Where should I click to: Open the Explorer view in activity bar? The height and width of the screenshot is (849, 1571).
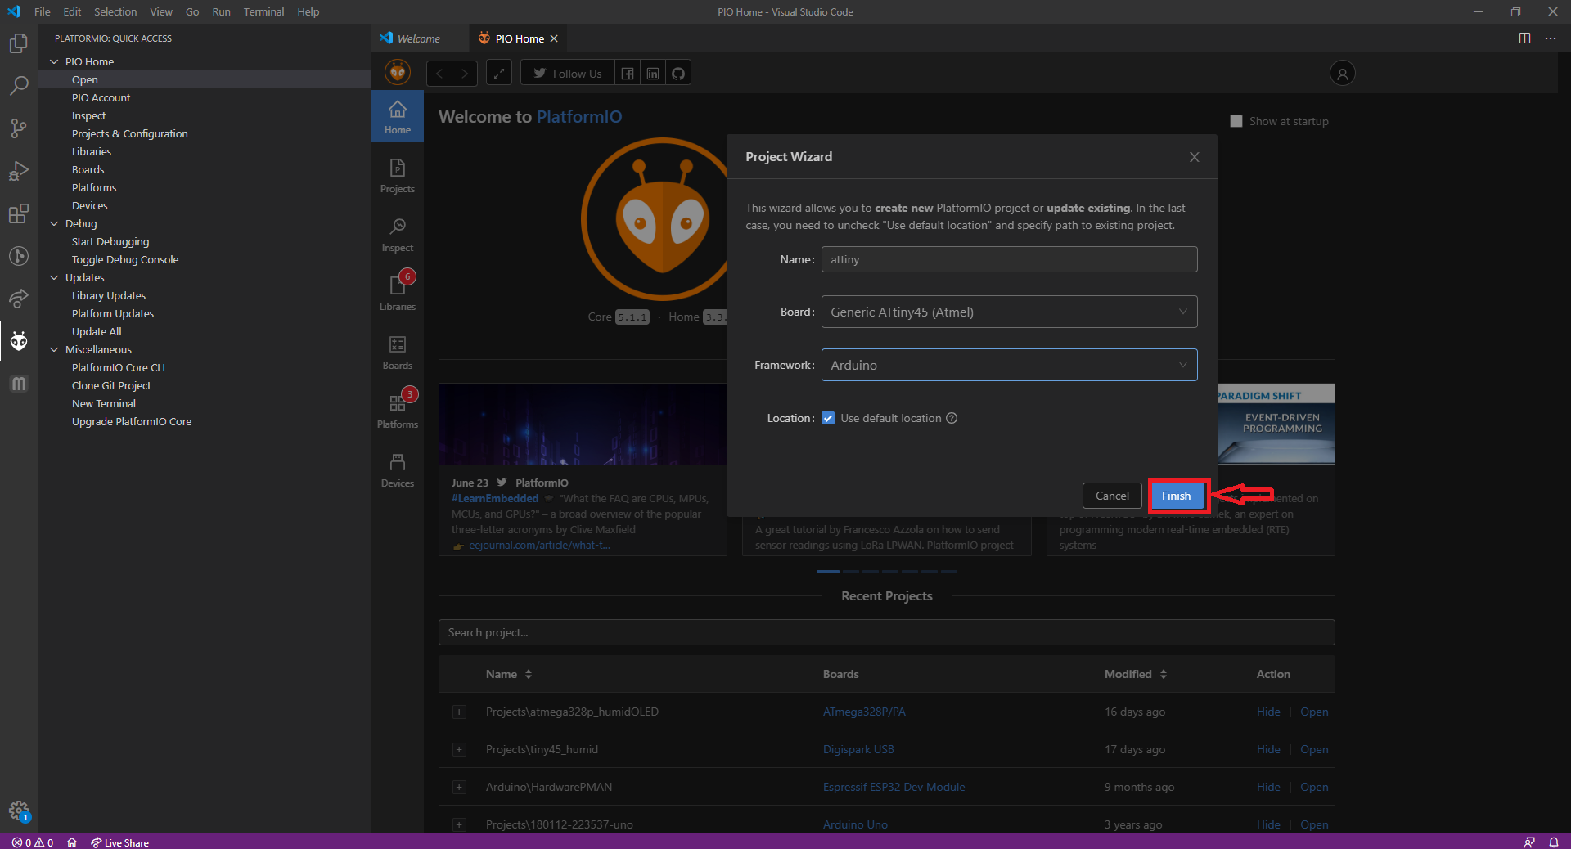point(19,43)
